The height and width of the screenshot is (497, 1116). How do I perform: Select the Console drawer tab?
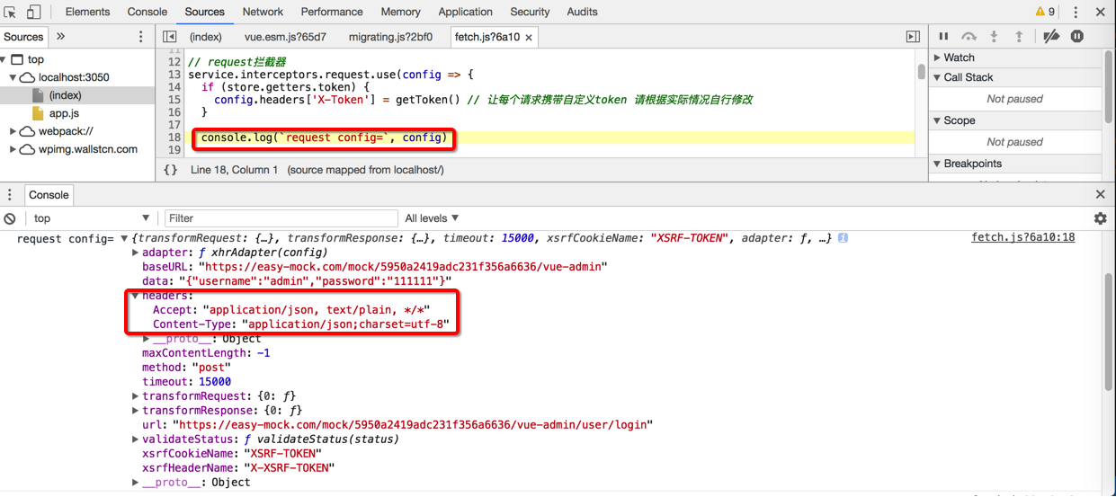point(49,195)
